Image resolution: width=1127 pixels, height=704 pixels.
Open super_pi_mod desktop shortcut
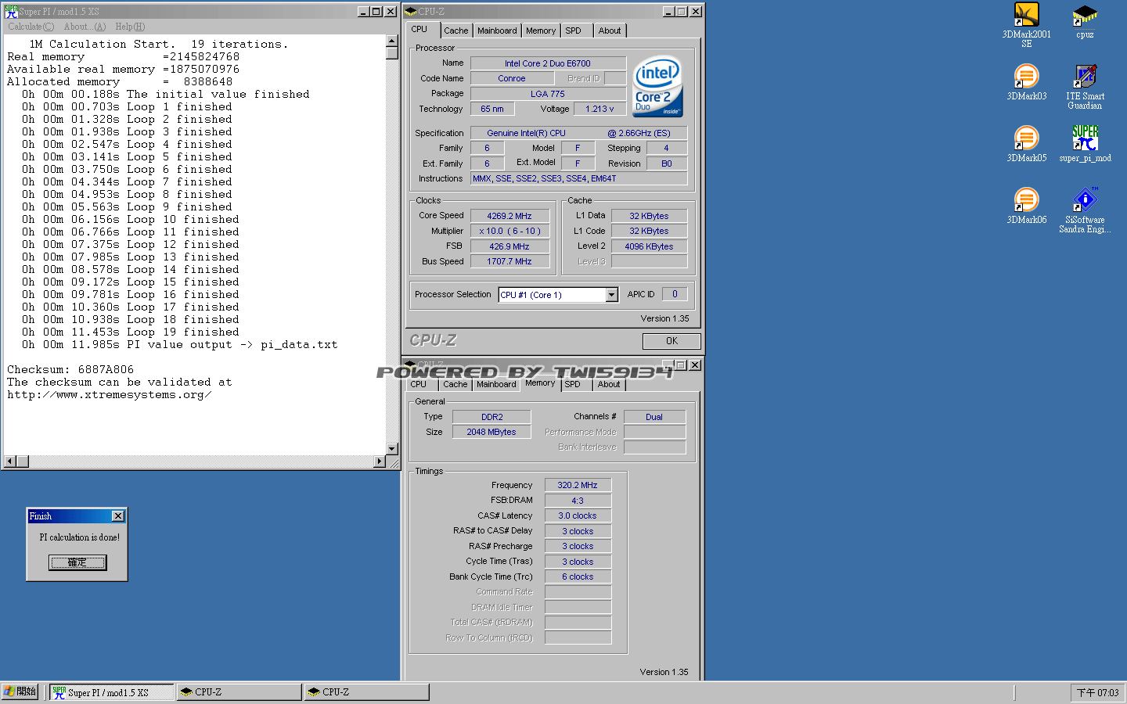coord(1085,139)
